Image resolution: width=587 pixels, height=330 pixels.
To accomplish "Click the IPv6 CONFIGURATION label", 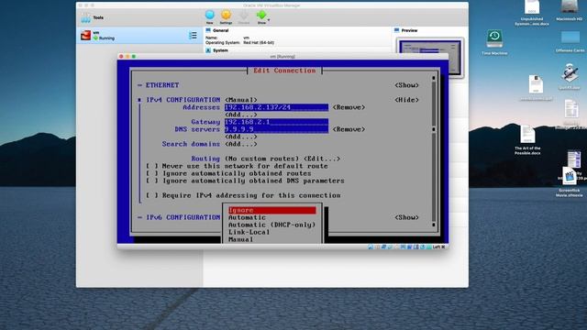I will (183, 217).
